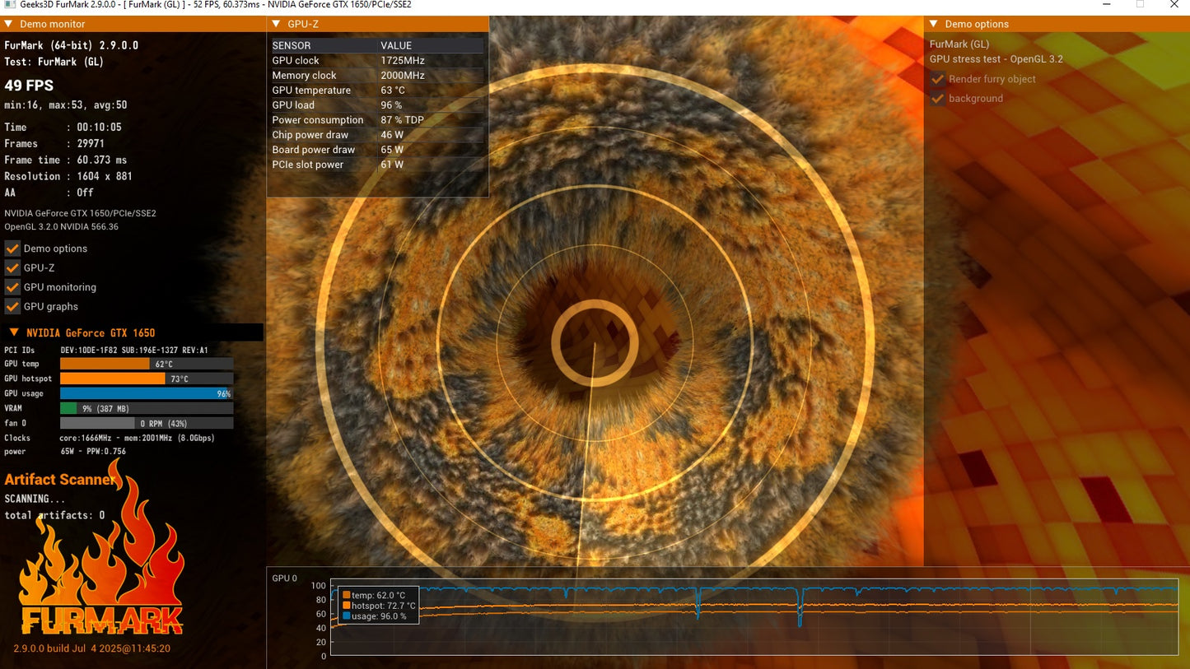This screenshot has height=669, width=1190.
Task: Click the orange temp legend swatch
Action: pyautogui.click(x=347, y=595)
